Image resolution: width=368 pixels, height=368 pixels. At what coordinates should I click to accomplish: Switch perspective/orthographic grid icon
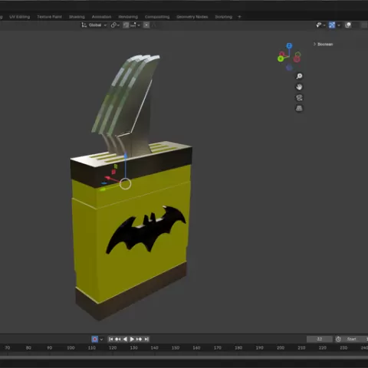(x=299, y=108)
